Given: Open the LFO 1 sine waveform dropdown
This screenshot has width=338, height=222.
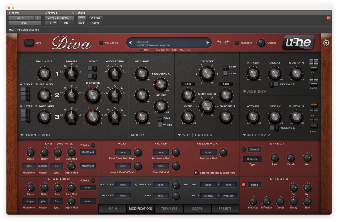Looking at the screenshot, I should 29,166.
